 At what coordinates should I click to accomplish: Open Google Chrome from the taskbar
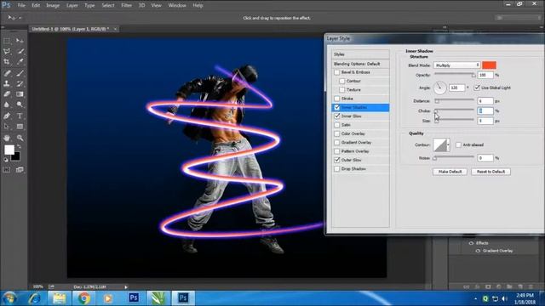(83, 298)
